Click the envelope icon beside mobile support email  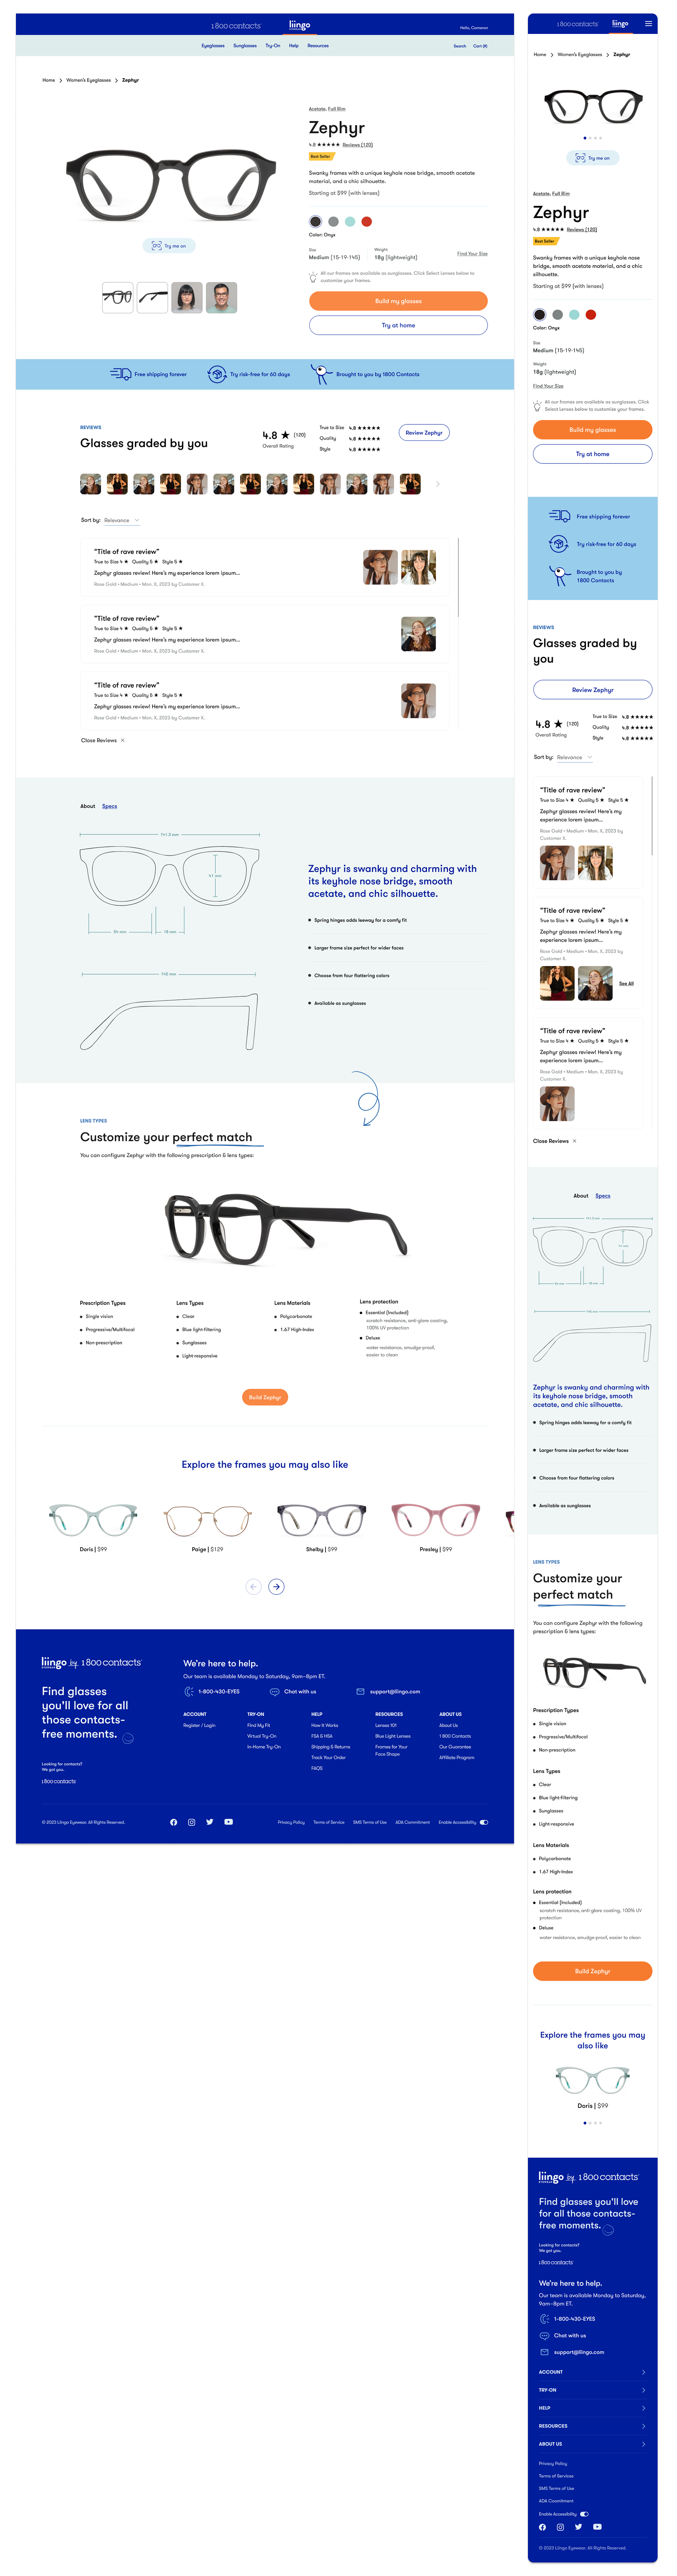coord(545,2352)
